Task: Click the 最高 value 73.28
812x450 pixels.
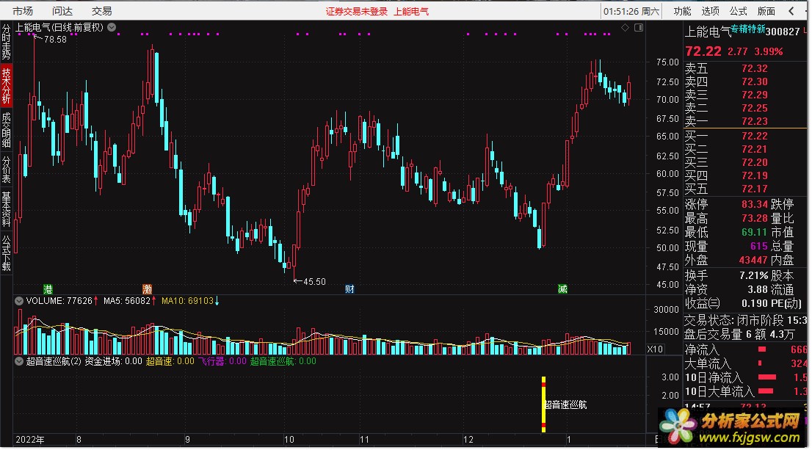Action: coord(755,218)
